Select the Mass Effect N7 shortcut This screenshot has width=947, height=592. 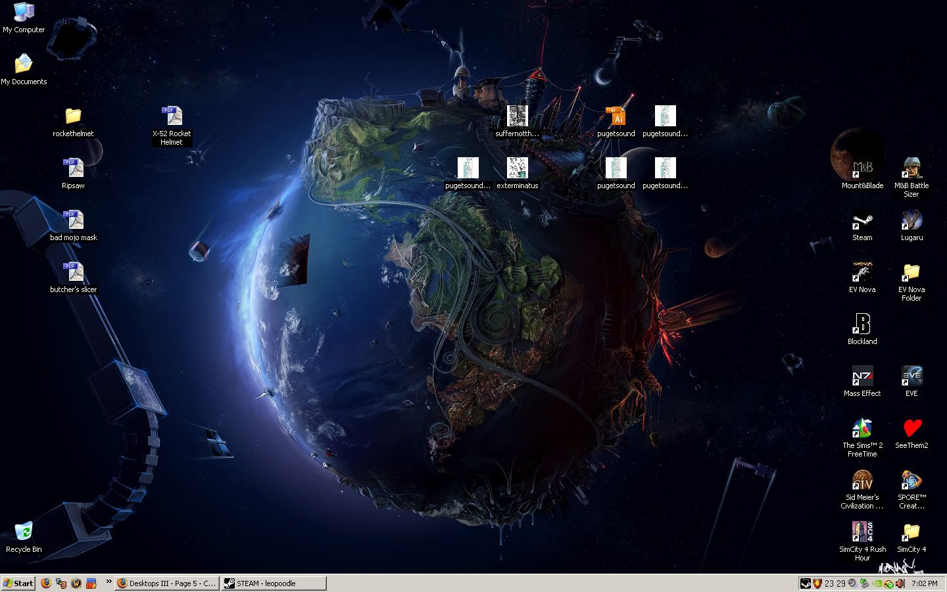[x=862, y=382]
